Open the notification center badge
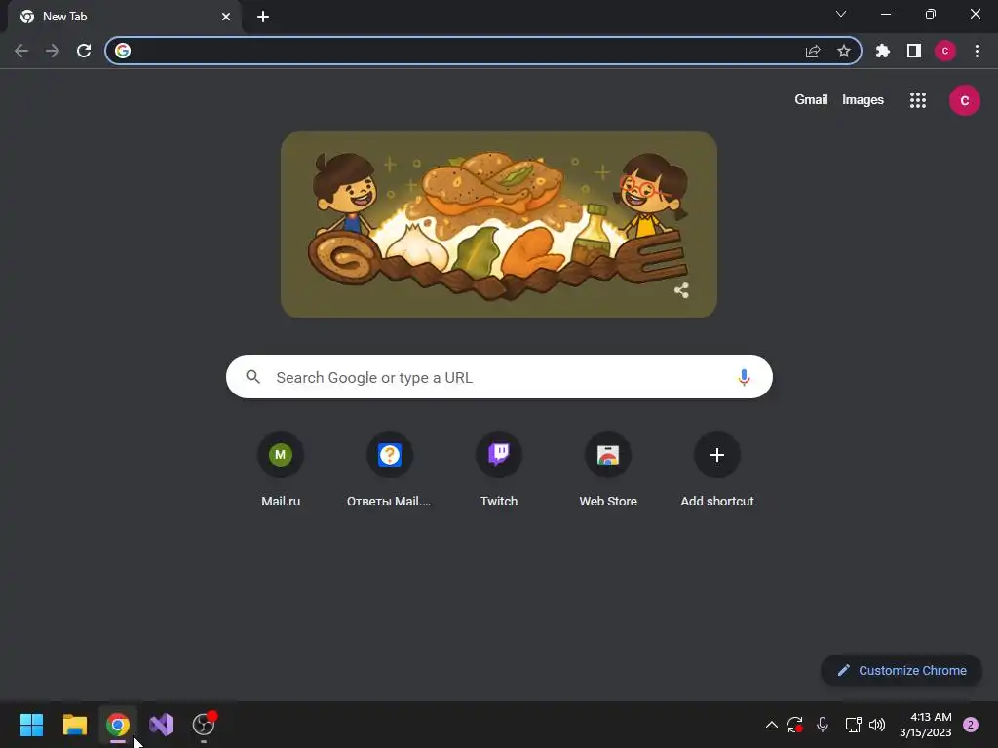The height and width of the screenshot is (748, 998). click(971, 725)
